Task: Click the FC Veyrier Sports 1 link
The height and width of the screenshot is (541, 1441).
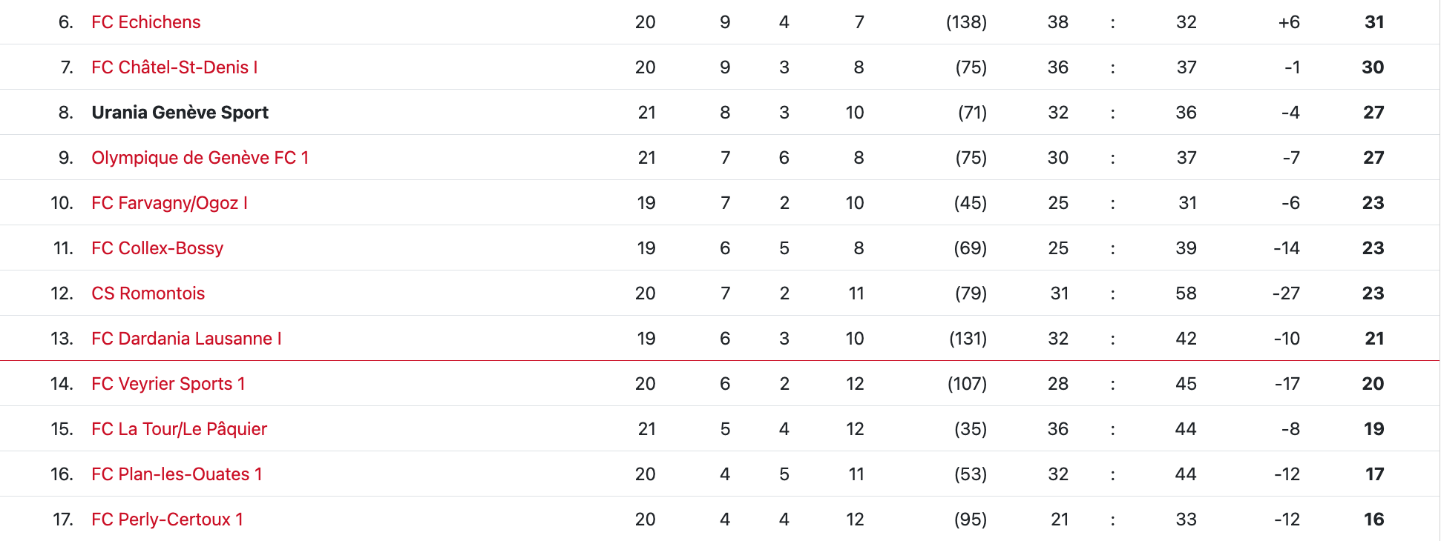Action: (x=168, y=384)
